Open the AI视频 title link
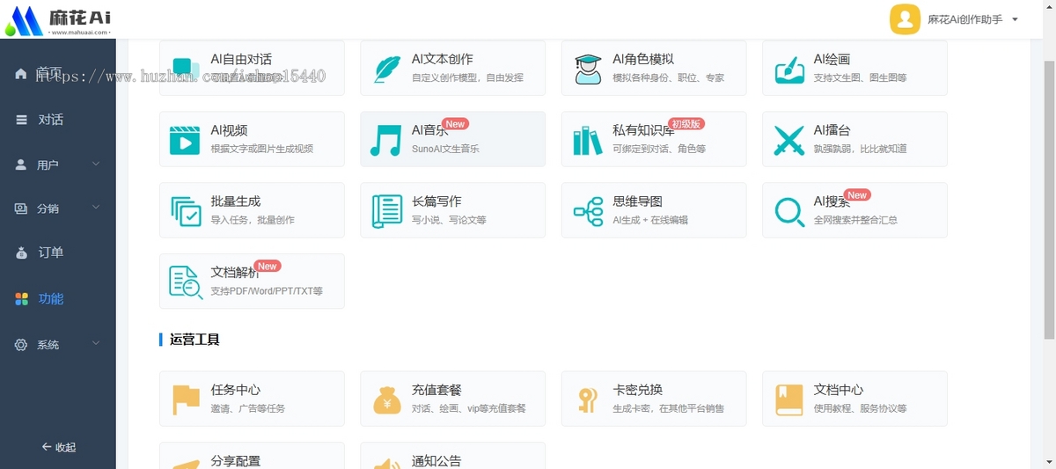The image size is (1056, 469). tap(229, 130)
